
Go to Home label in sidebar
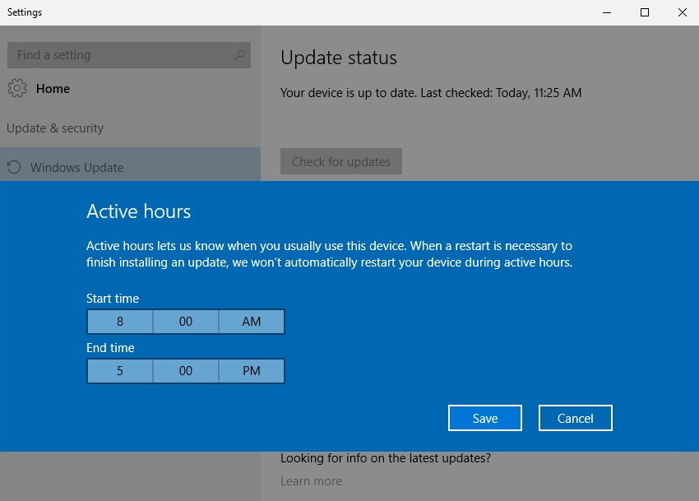coord(53,89)
